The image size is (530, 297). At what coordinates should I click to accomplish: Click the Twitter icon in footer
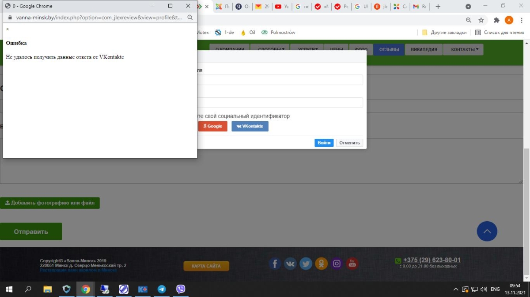pyautogui.click(x=306, y=264)
